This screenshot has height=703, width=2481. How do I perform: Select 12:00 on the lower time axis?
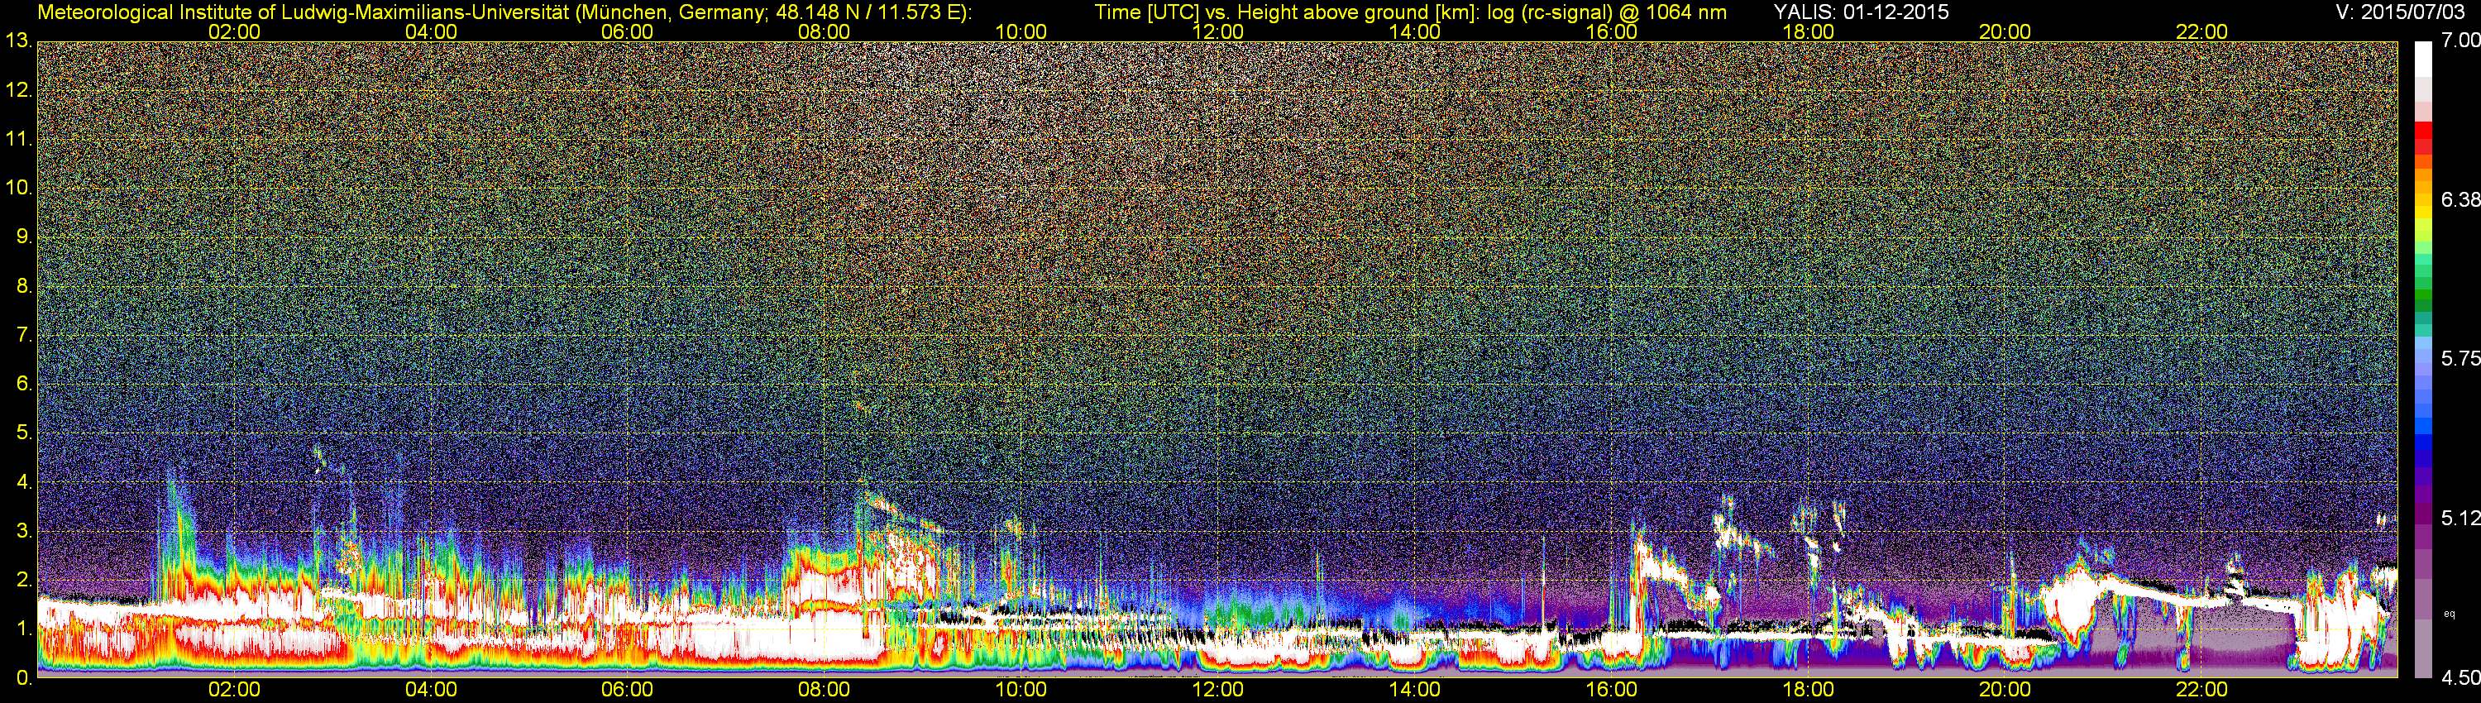[x=1217, y=690]
